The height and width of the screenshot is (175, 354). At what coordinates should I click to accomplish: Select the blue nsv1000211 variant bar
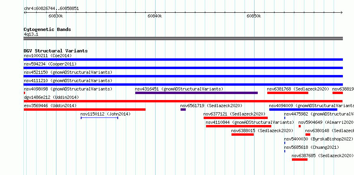pos(183,60)
